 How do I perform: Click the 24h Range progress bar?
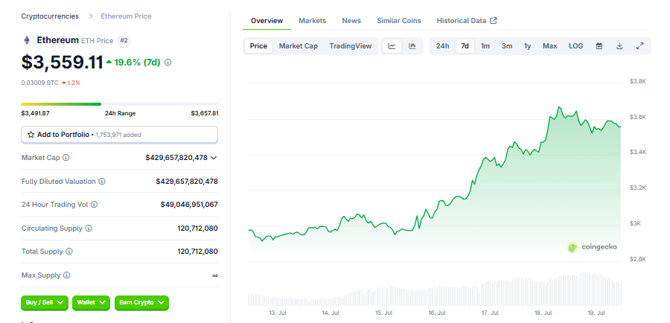119,104
